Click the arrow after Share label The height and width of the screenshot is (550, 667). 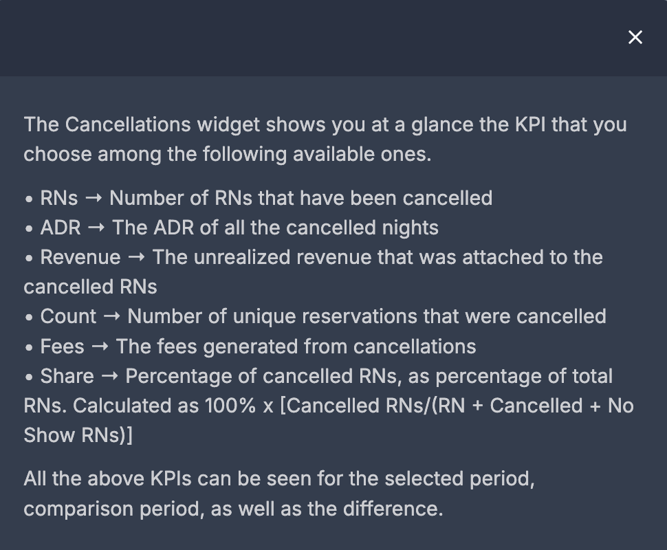pos(110,377)
